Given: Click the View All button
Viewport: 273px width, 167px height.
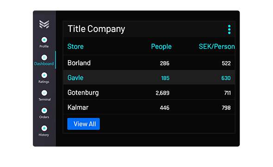Looking at the screenshot, I should pos(84,124).
